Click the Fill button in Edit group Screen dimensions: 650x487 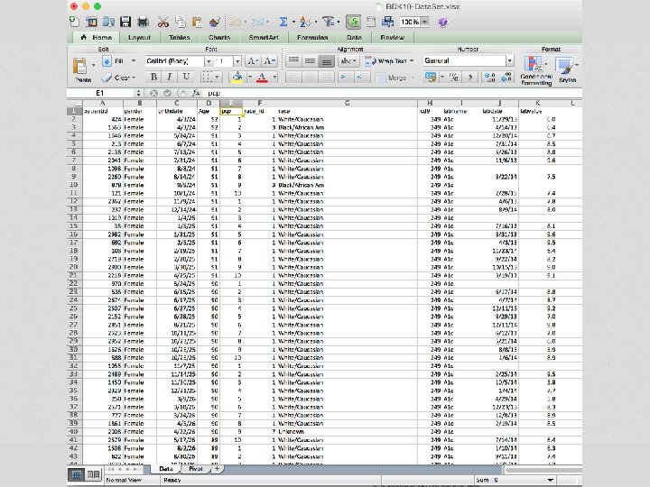(x=118, y=61)
